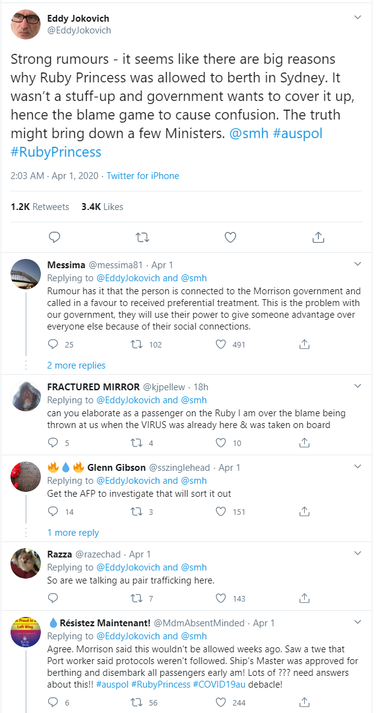The image size is (376, 713).
Task: View the 3.4K Likes list
Action: pos(102,206)
